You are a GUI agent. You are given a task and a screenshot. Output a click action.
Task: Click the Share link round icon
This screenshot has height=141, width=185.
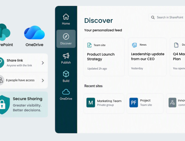point(2,63)
